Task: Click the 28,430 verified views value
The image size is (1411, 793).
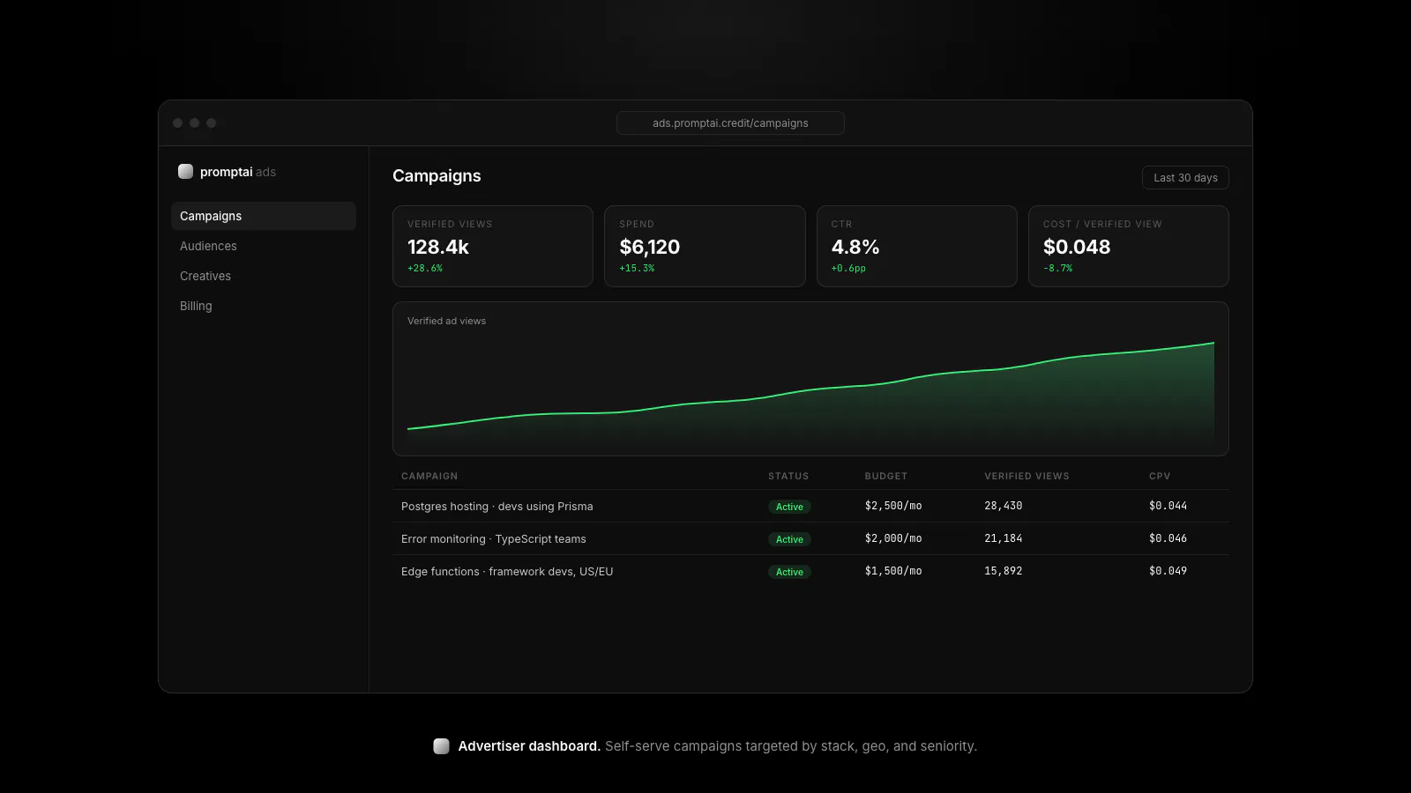Action: click(x=1004, y=506)
